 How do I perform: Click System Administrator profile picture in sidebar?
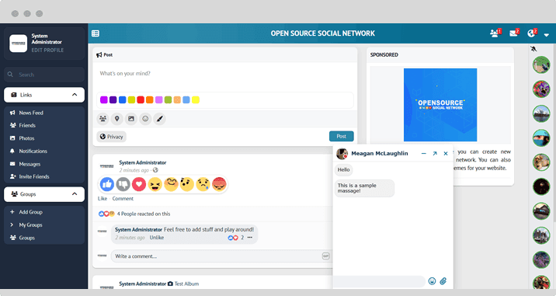pyautogui.click(x=18, y=44)
